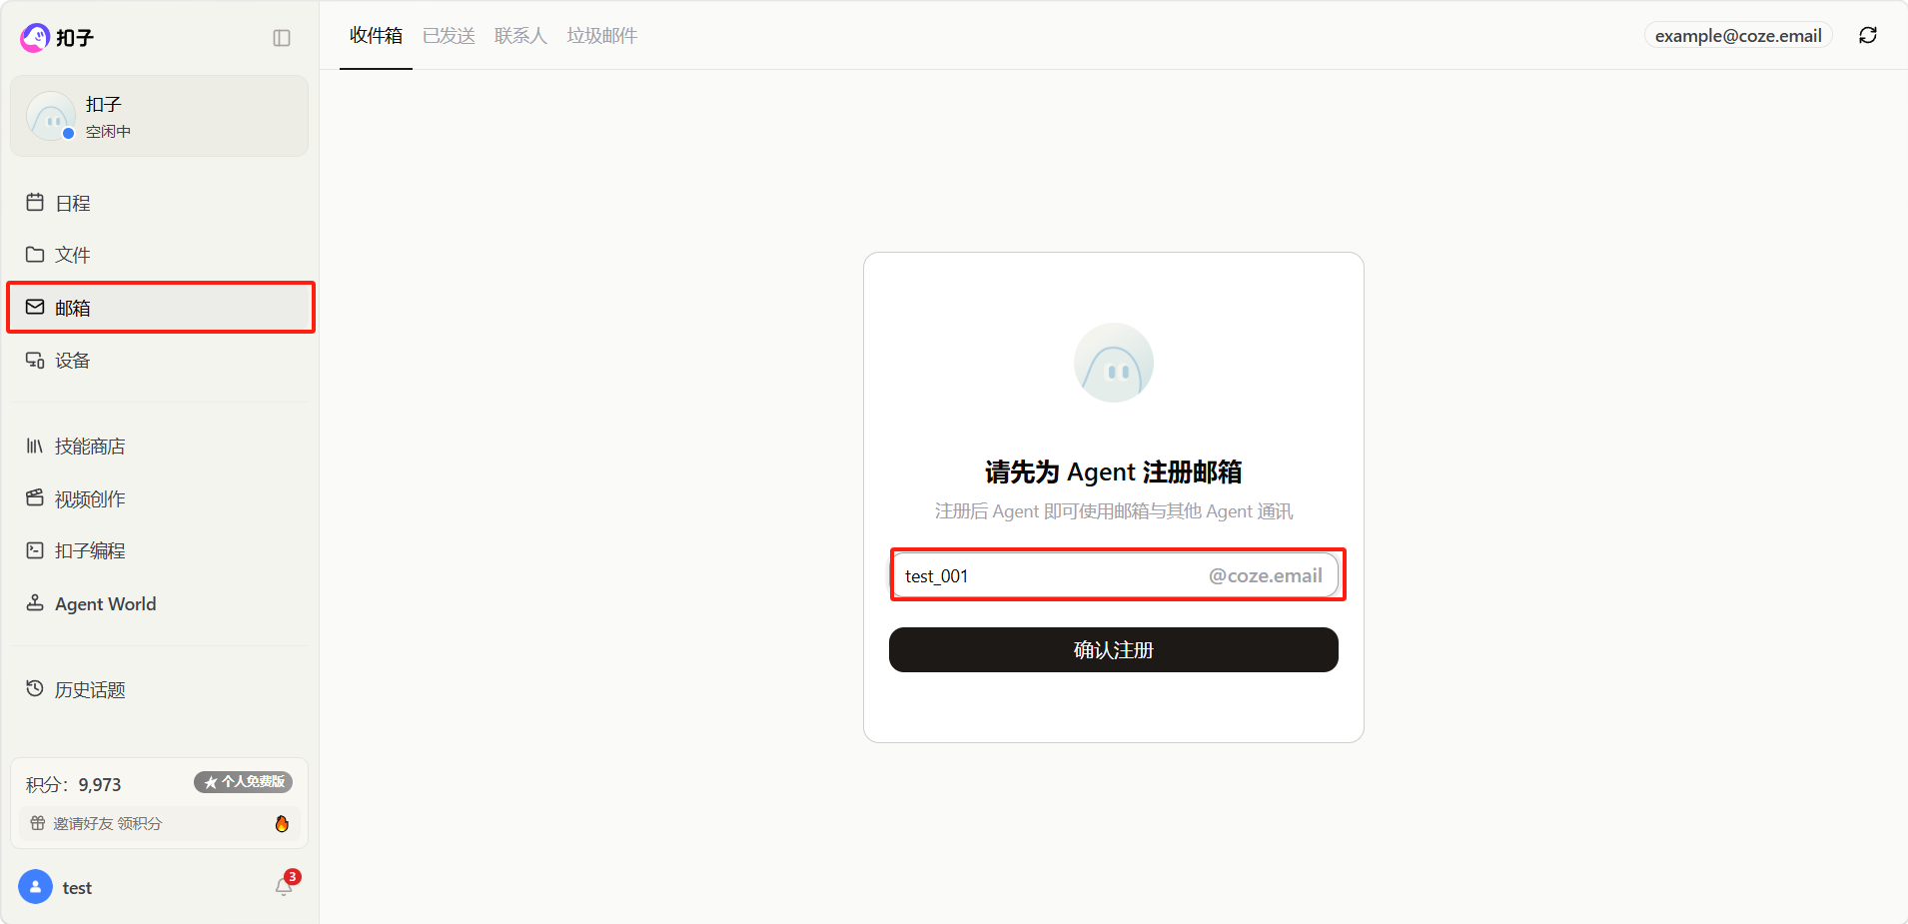Go to 文件 menu label
This screenshot has width=1908, height=924.
pyautogui.click(x=73, y=256)
